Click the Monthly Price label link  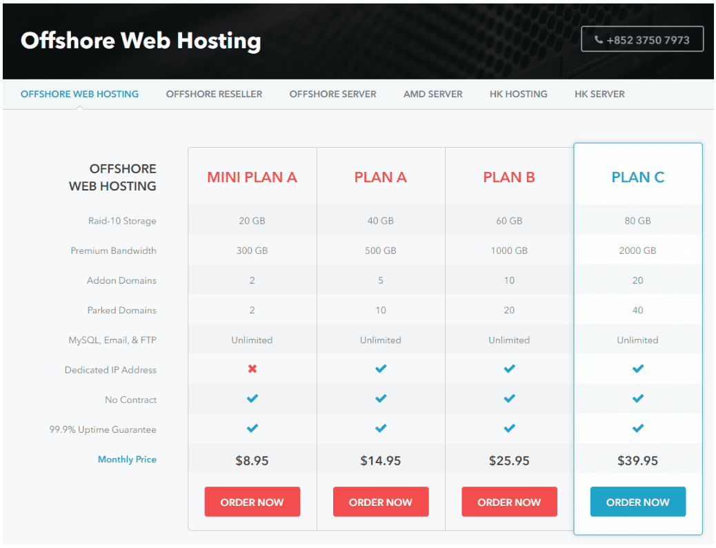pos(127,460)
